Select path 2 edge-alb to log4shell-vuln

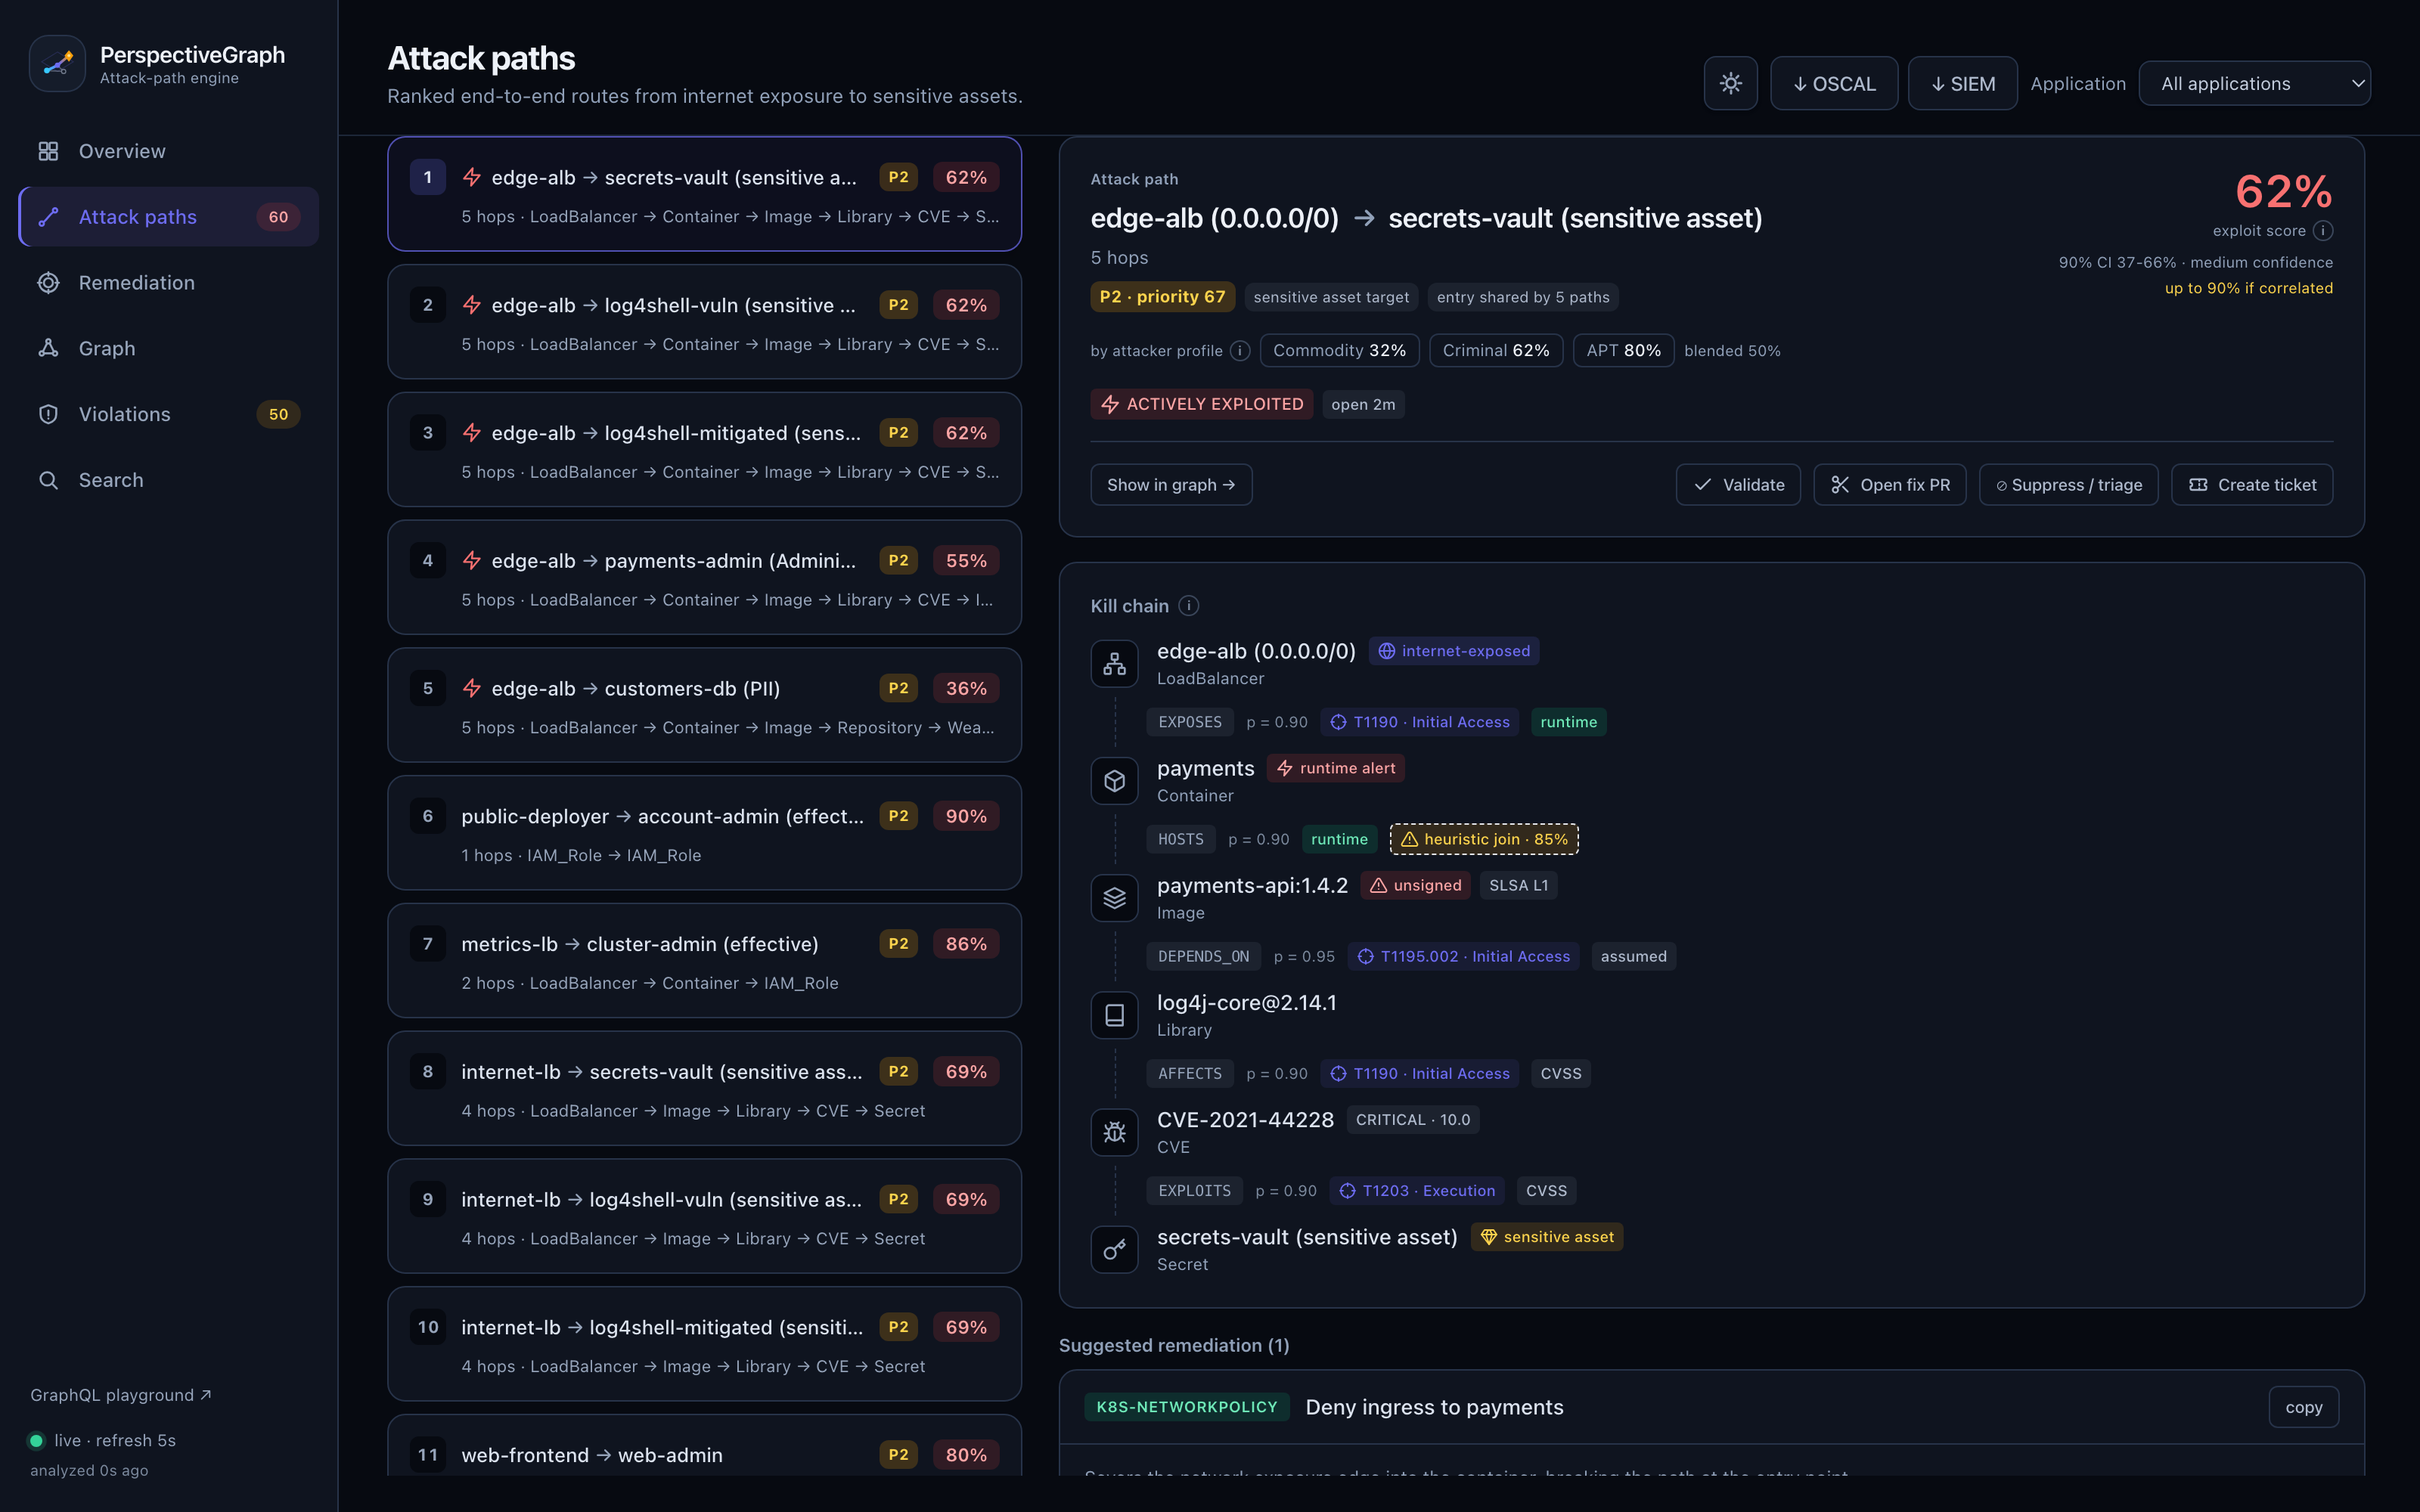[704, 322]
